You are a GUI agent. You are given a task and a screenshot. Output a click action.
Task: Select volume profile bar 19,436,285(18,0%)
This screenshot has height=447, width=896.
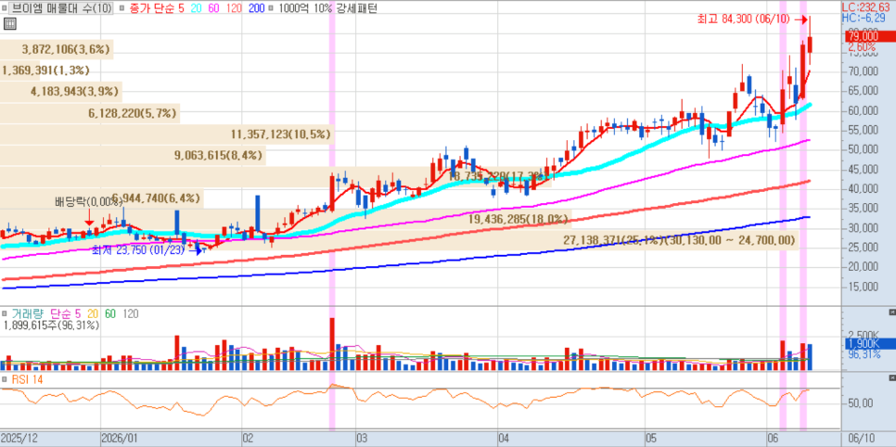[x=285, y=219]
